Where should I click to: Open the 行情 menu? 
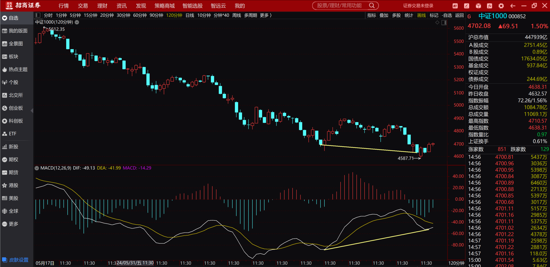tap(64, 6)
